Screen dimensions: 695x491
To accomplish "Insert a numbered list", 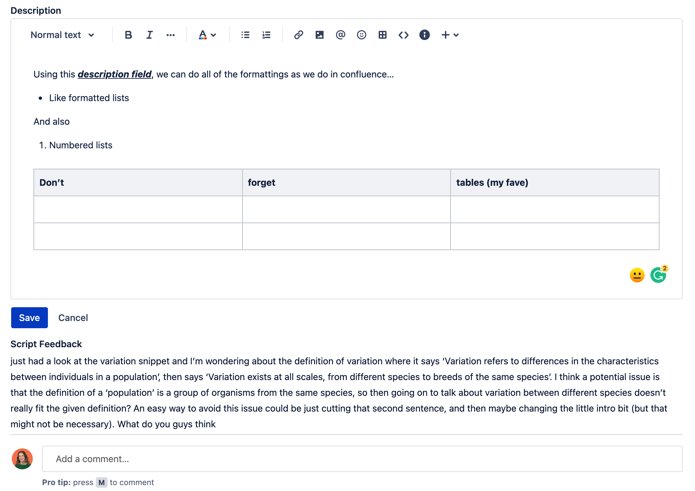I will [x=266, y=35].
